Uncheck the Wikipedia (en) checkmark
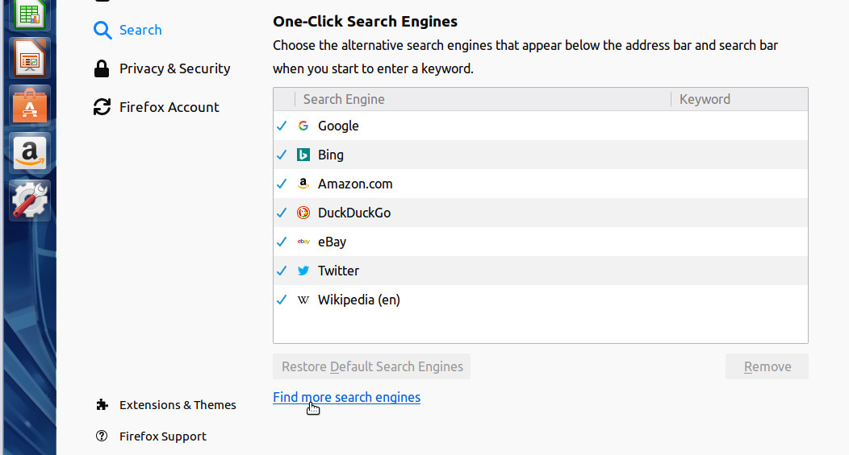The height and width of the screenshot is (455, 849). (x=282, y=300)
